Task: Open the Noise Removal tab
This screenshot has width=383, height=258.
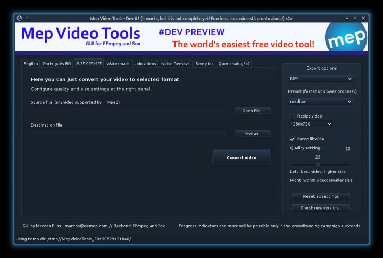Action: [x=176, y=64]
